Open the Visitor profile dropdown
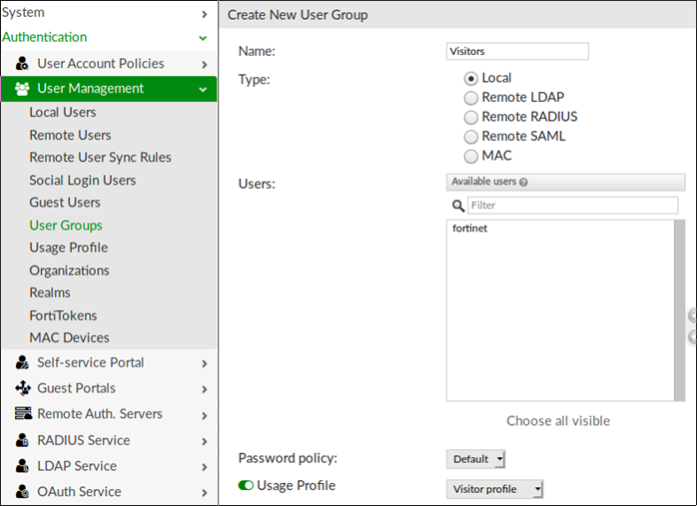 (x=494, y=489)
